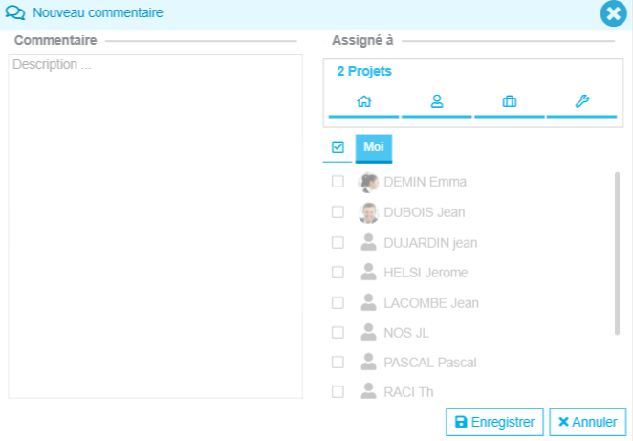This screenshot has height=441, width=633.
Task: Click DUJARDIN jean's user silhouette icon
Action: tap(368, 242)
